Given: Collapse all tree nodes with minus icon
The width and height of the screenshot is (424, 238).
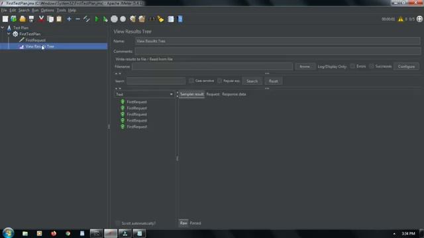Looking at the screenshot, I should (78, 19).
